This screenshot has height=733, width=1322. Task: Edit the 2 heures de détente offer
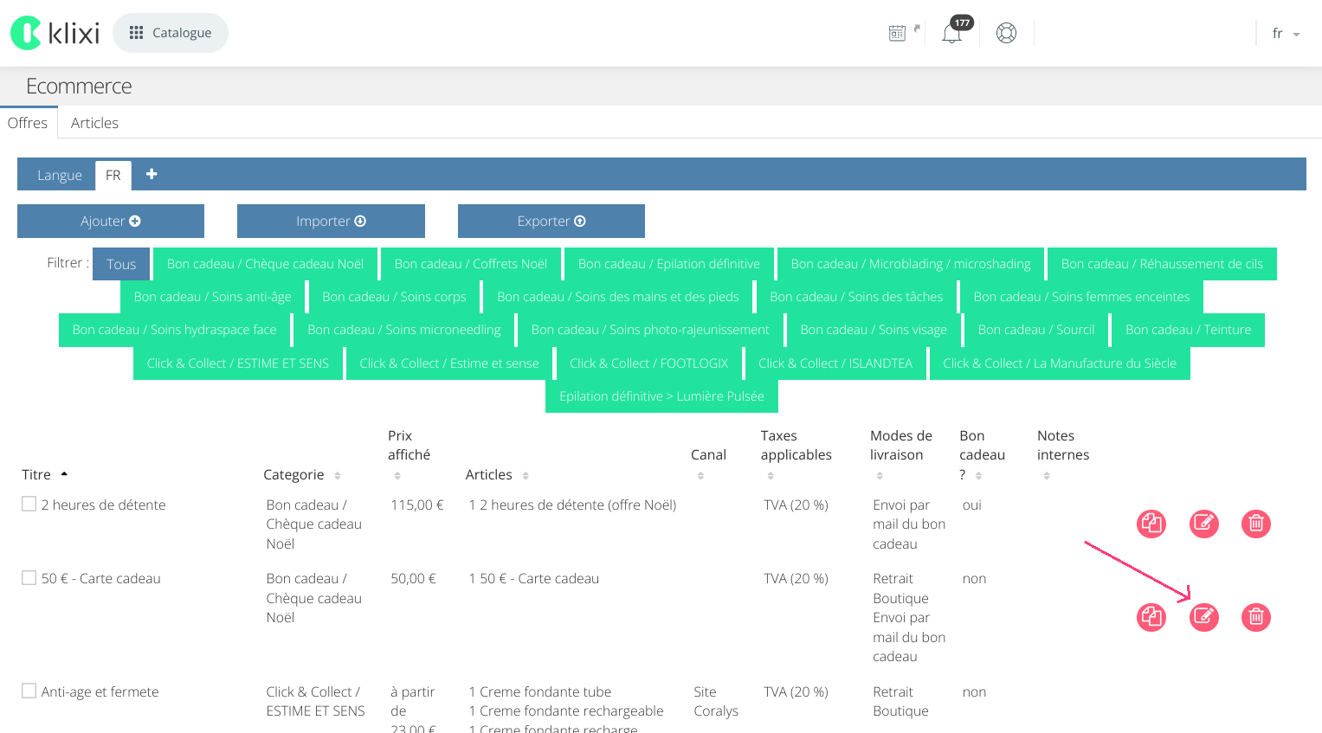1203,524
